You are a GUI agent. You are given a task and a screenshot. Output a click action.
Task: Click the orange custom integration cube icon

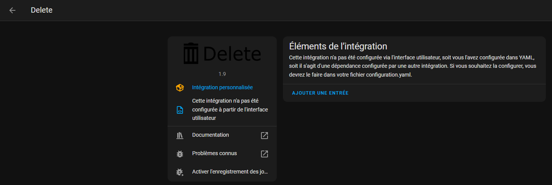coord(180,88)
